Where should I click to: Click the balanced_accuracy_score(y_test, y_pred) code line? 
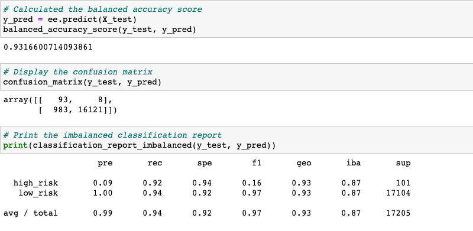pos(100,30)
